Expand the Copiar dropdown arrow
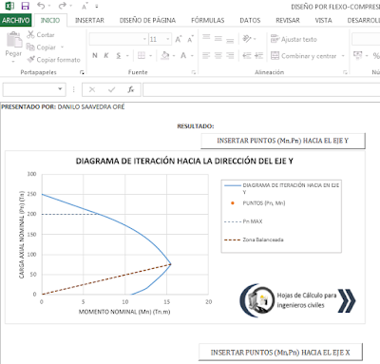 [62, 48]
